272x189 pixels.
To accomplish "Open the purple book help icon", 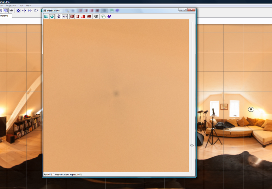I will pos(109,17).
